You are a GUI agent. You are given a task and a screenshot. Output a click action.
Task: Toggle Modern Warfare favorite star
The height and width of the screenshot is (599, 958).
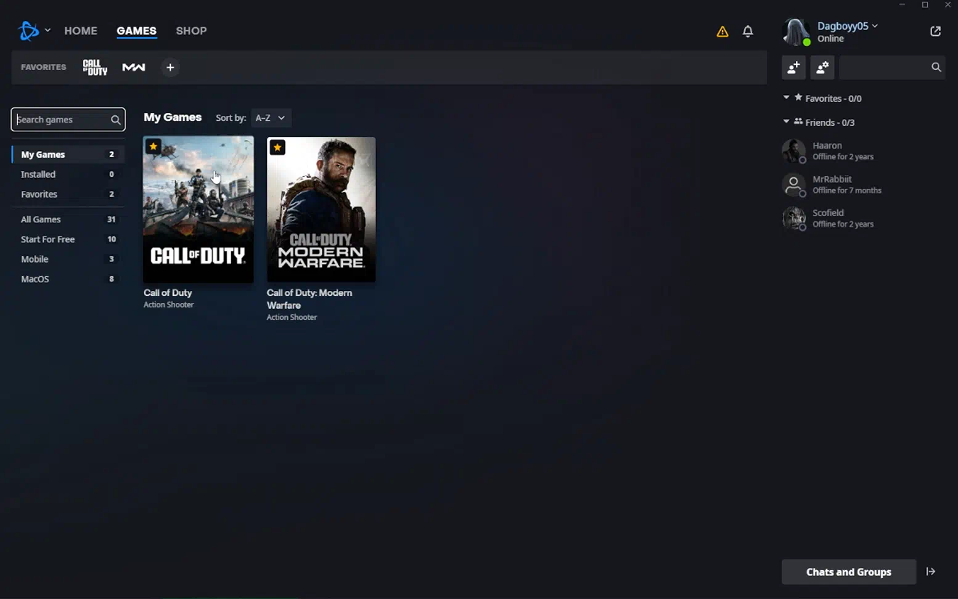(x=277, y=147)
